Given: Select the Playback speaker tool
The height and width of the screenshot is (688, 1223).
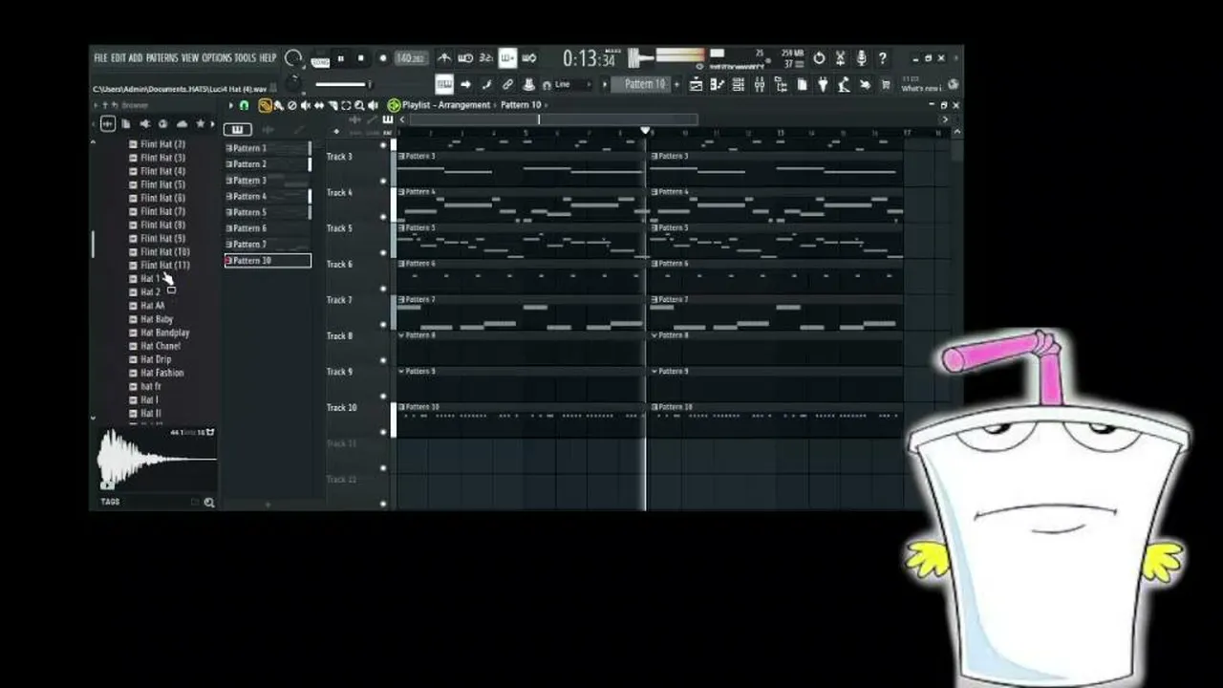Looking at the screenshot, I should click(372, 105).
